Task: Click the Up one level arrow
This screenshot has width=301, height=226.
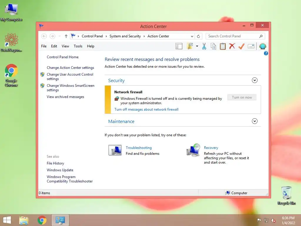Action: coord(66,36)
